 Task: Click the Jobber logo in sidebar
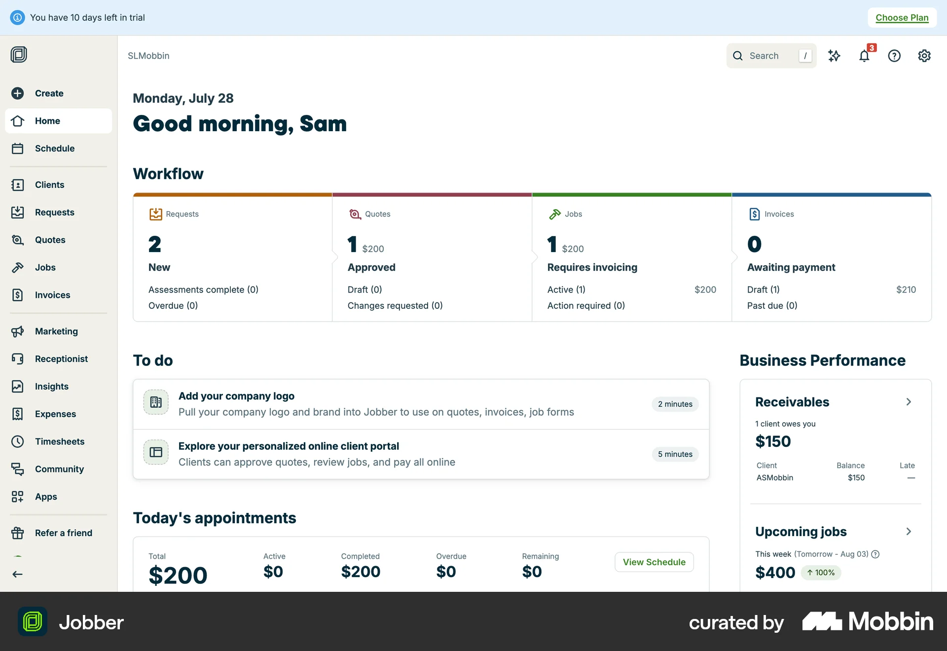[19, 54]
